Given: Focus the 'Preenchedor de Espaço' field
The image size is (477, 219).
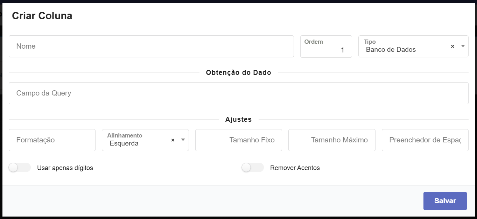Looking at the screenshot, I should coord(425,140).
